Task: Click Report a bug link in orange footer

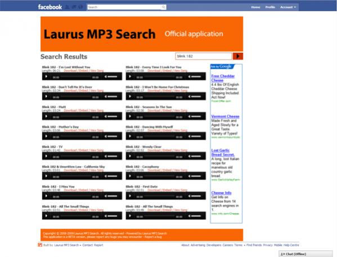Action: click(153, 237)
